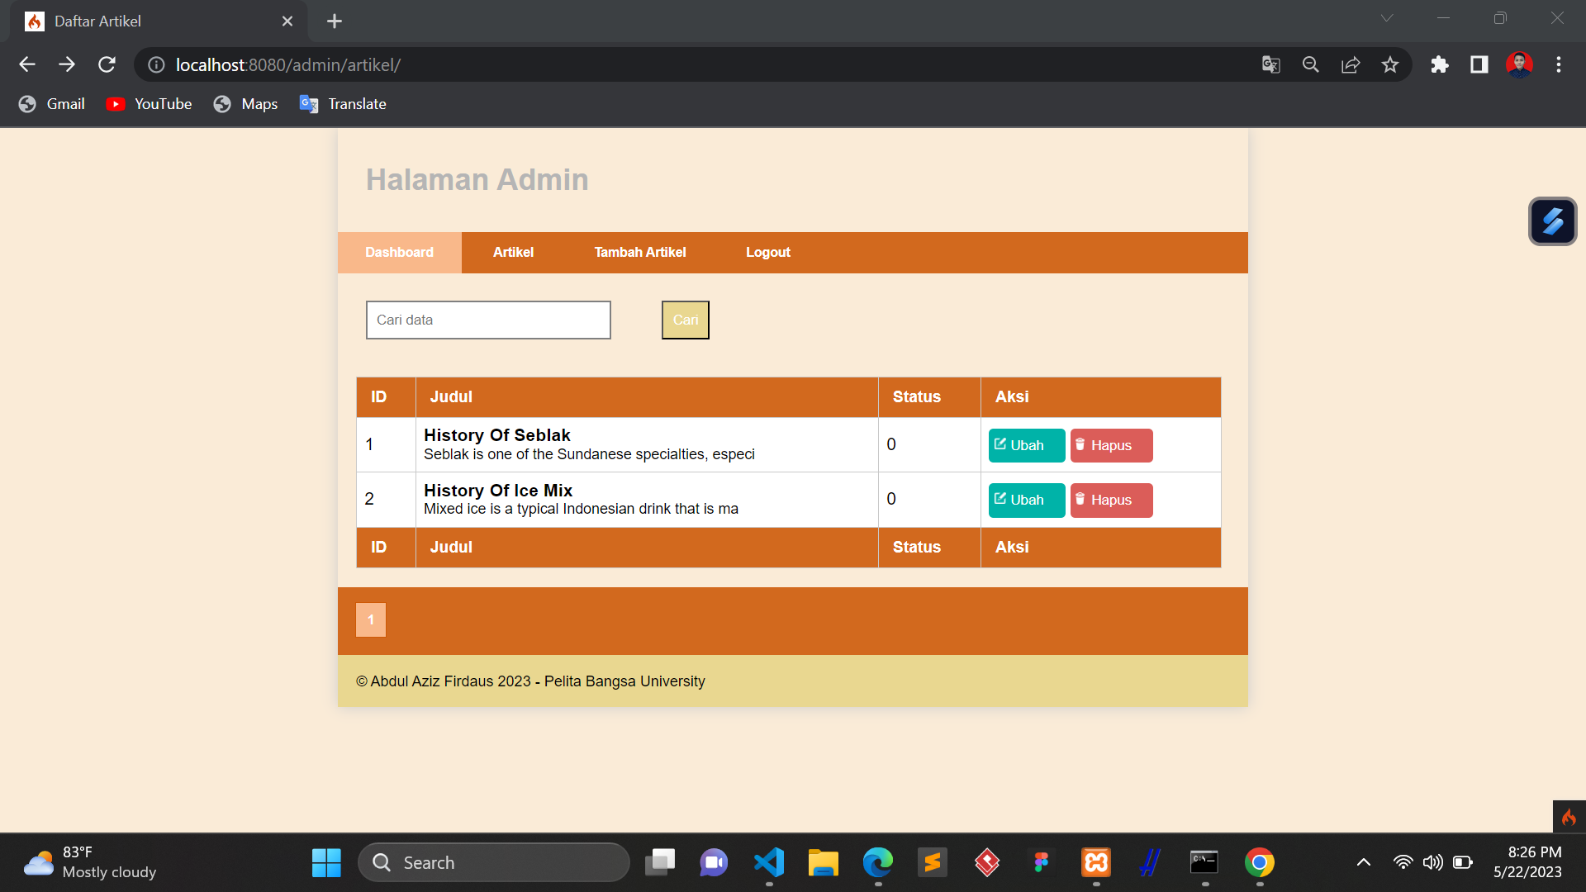
Task: Launch XAMPP from the taskbar
Action: 1095,861
